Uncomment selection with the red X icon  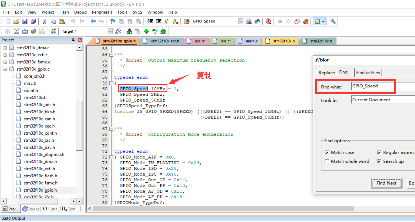coord(176,21)
